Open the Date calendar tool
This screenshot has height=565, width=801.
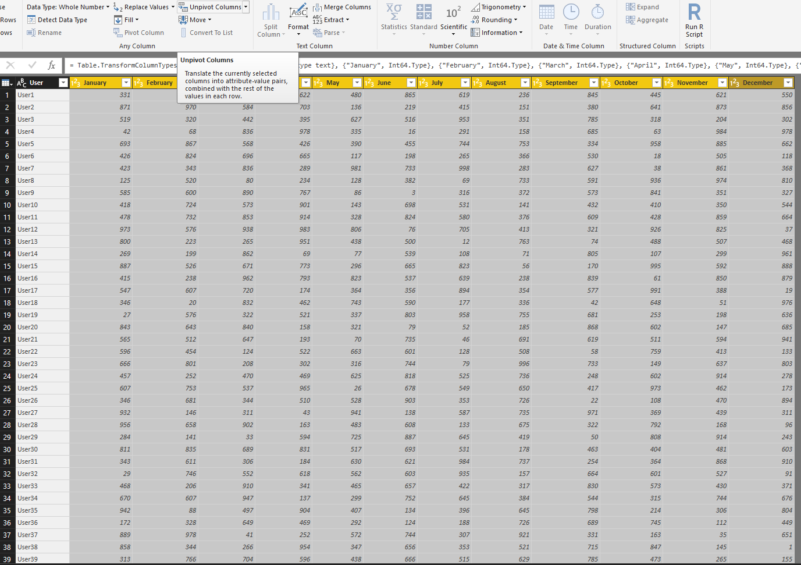546,20
